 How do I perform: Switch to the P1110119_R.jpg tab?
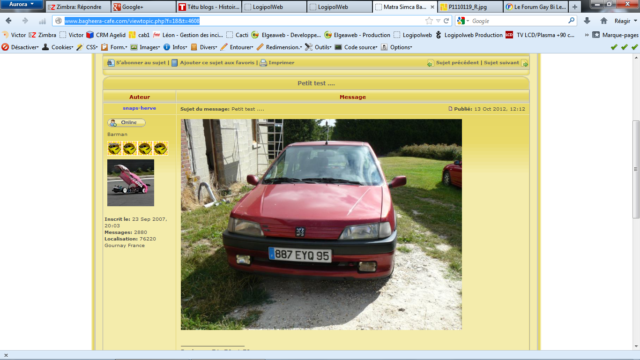tap(470, 7)
